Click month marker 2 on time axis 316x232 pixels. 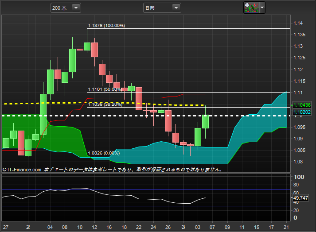(28, 227)
